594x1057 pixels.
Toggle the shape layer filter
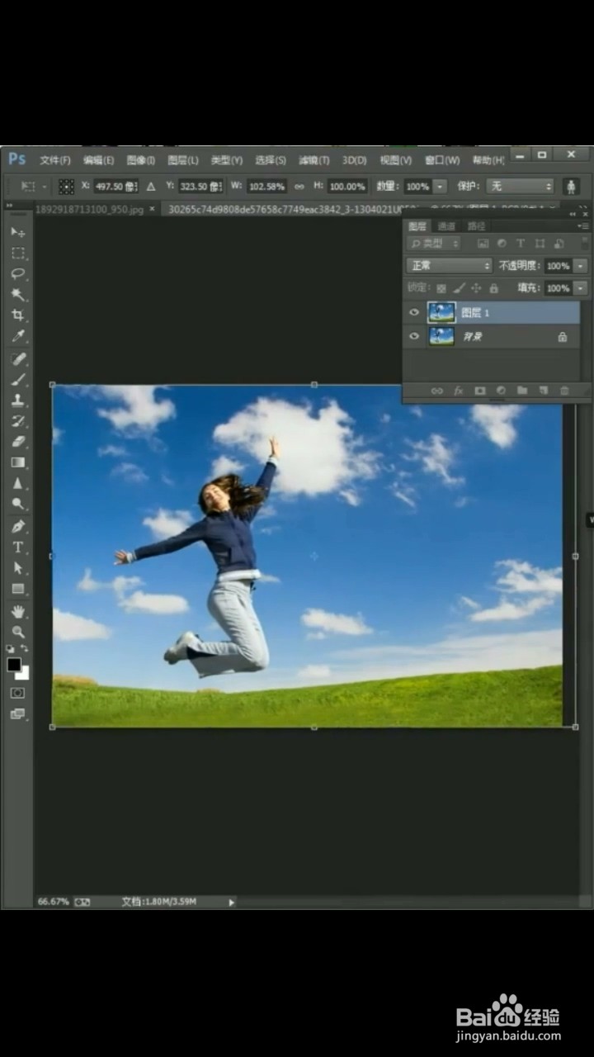pos(539,244)
